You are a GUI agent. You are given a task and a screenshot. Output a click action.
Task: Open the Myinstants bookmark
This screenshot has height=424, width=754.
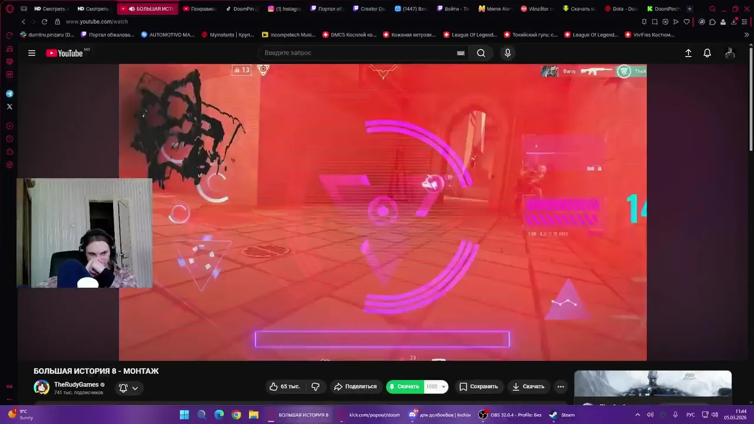point(228,35)
